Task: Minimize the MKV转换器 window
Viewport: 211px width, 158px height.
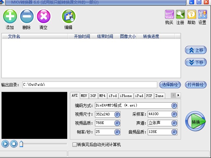Action: (x=192, y=2)
